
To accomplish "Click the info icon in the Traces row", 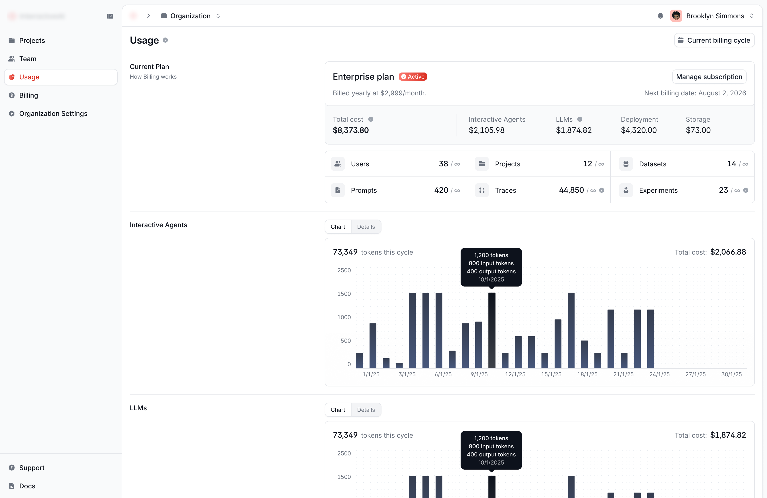I will (602, 190).
